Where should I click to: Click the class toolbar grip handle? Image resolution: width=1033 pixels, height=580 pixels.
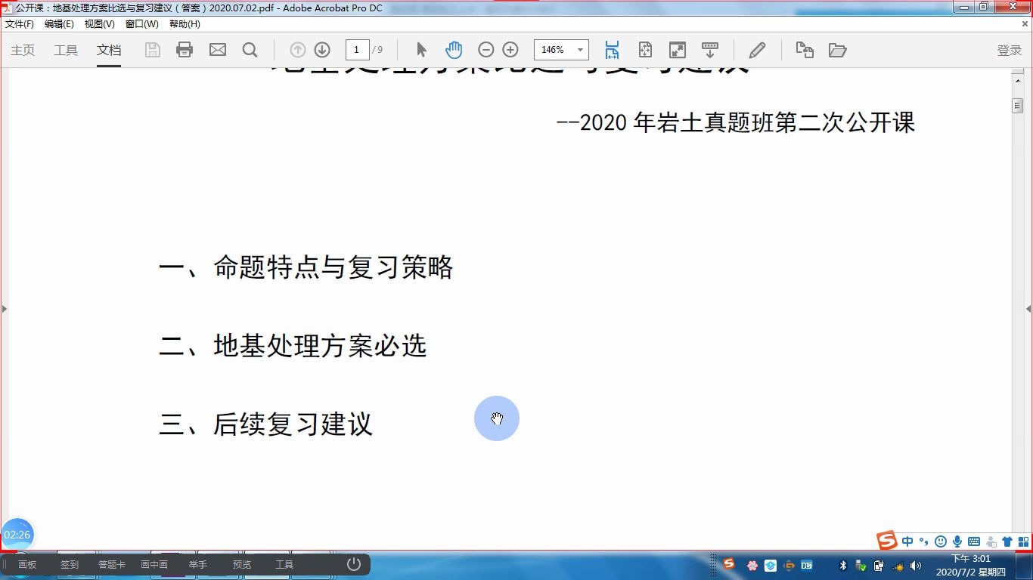click(5, 564)
